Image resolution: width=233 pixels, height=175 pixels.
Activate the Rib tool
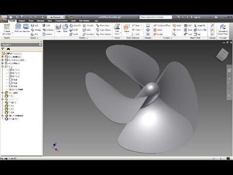pyautogui.click(x=34, y=34)
